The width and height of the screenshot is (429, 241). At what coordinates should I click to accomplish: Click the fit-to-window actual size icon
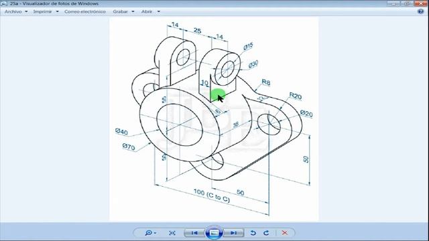tap(172, 233)
